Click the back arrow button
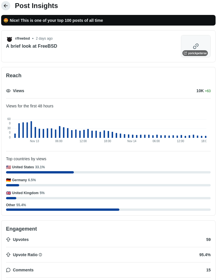Screen dimensions: 217x280 [x=6, y=6]
